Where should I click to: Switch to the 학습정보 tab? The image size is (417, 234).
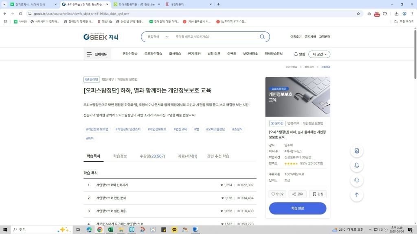pyautogui.click(x=120, y=156)
